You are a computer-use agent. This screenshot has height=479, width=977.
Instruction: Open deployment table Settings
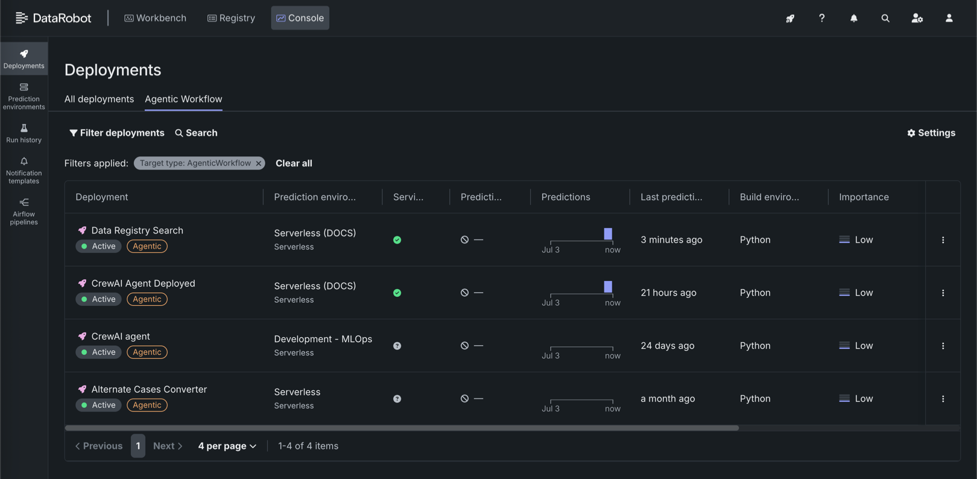tap(931, 133)
